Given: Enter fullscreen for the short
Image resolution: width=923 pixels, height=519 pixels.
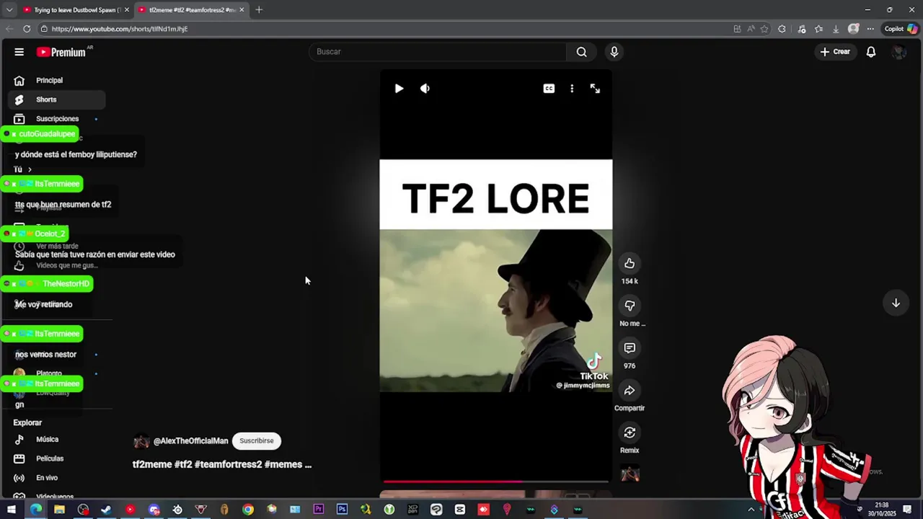Looking at the screenshot, I should tap(595, 89).
